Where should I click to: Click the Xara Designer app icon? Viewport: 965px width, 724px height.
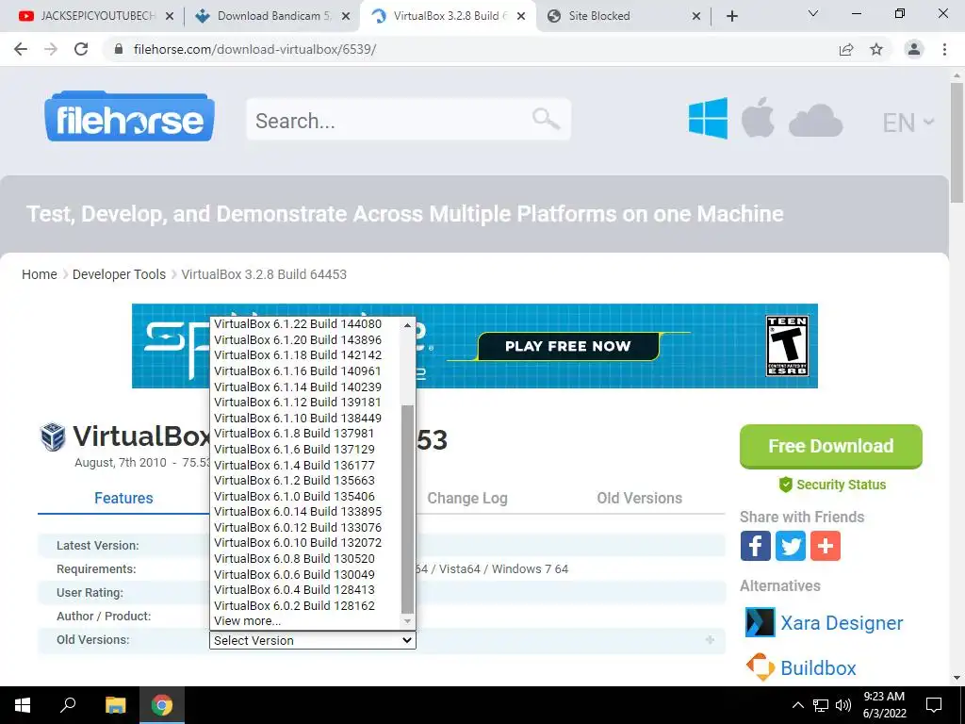coord(761,622)
